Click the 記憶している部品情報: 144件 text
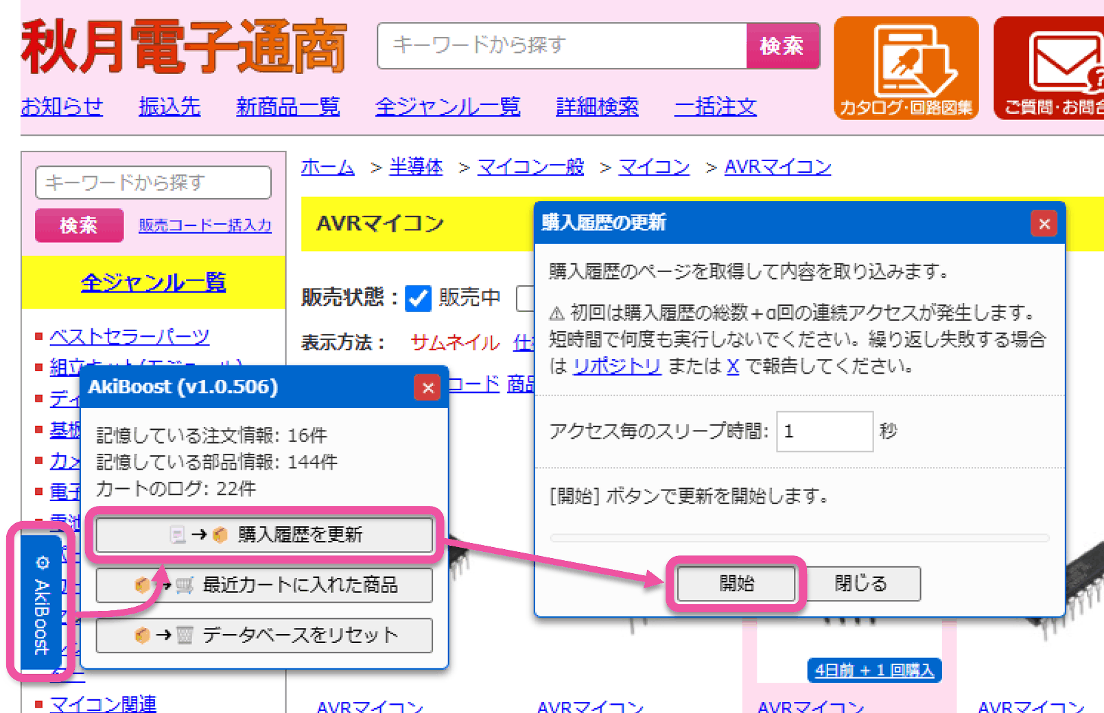 [x=217, y=462]
